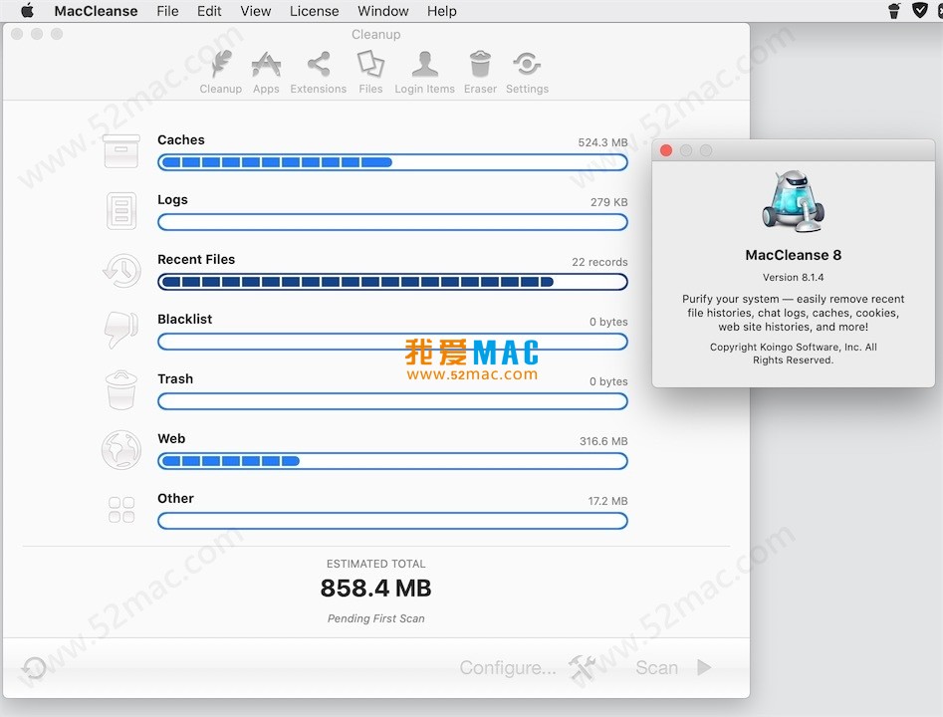Click the circular reset arrow icon at bottom left
Image resolution: width=943 pixels, height=717 pixels.
pyautogui.click(x=34, y=667)
